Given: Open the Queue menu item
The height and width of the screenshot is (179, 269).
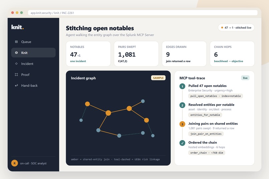Looking at the screenshot, I should point(33,42).
